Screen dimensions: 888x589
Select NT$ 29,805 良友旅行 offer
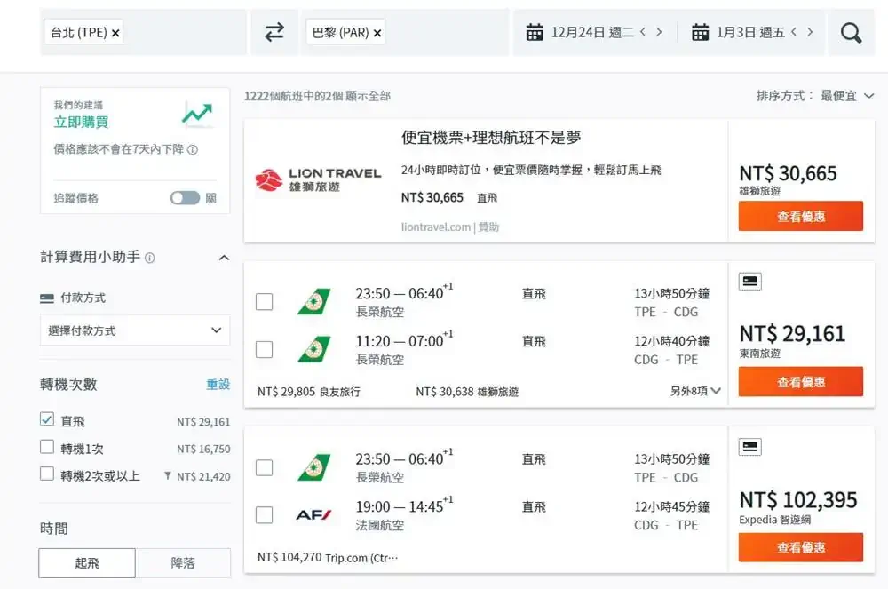pos(309,392)
